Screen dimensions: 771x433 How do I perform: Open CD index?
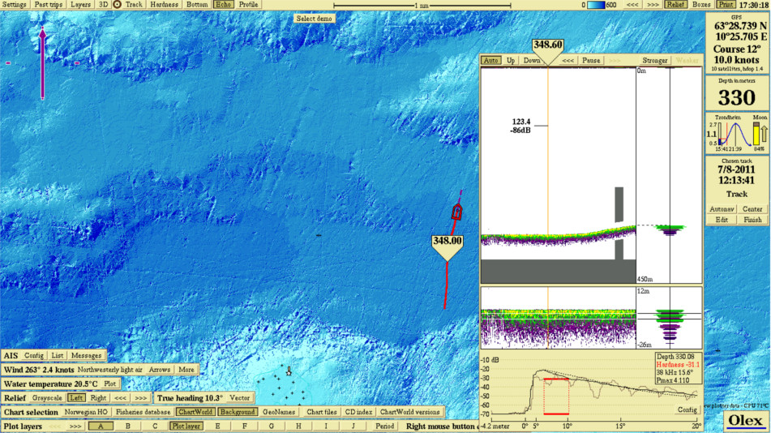click(x=358, y=412)
